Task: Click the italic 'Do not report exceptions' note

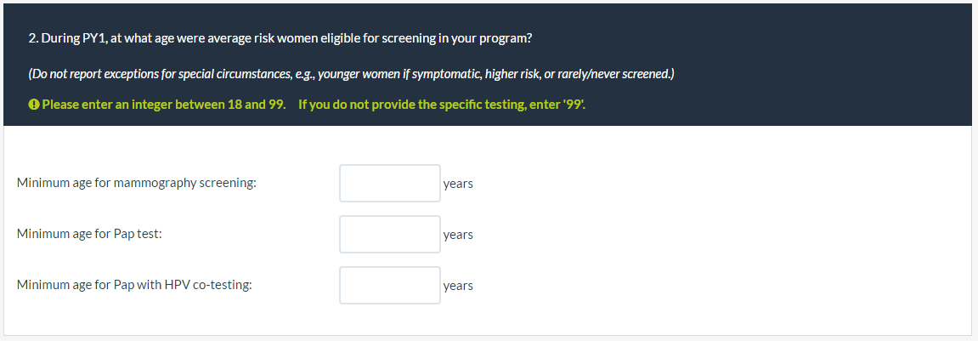Action: 351,74
